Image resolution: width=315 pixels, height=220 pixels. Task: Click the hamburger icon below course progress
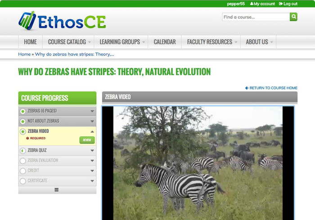[57, 189]
